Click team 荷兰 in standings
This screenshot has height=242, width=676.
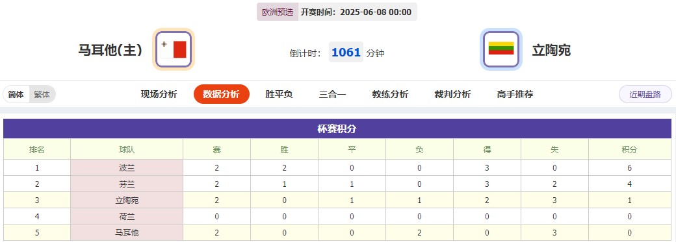tap(127, 217)
